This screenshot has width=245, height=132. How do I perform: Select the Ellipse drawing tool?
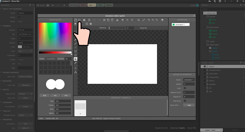(76, 55)
